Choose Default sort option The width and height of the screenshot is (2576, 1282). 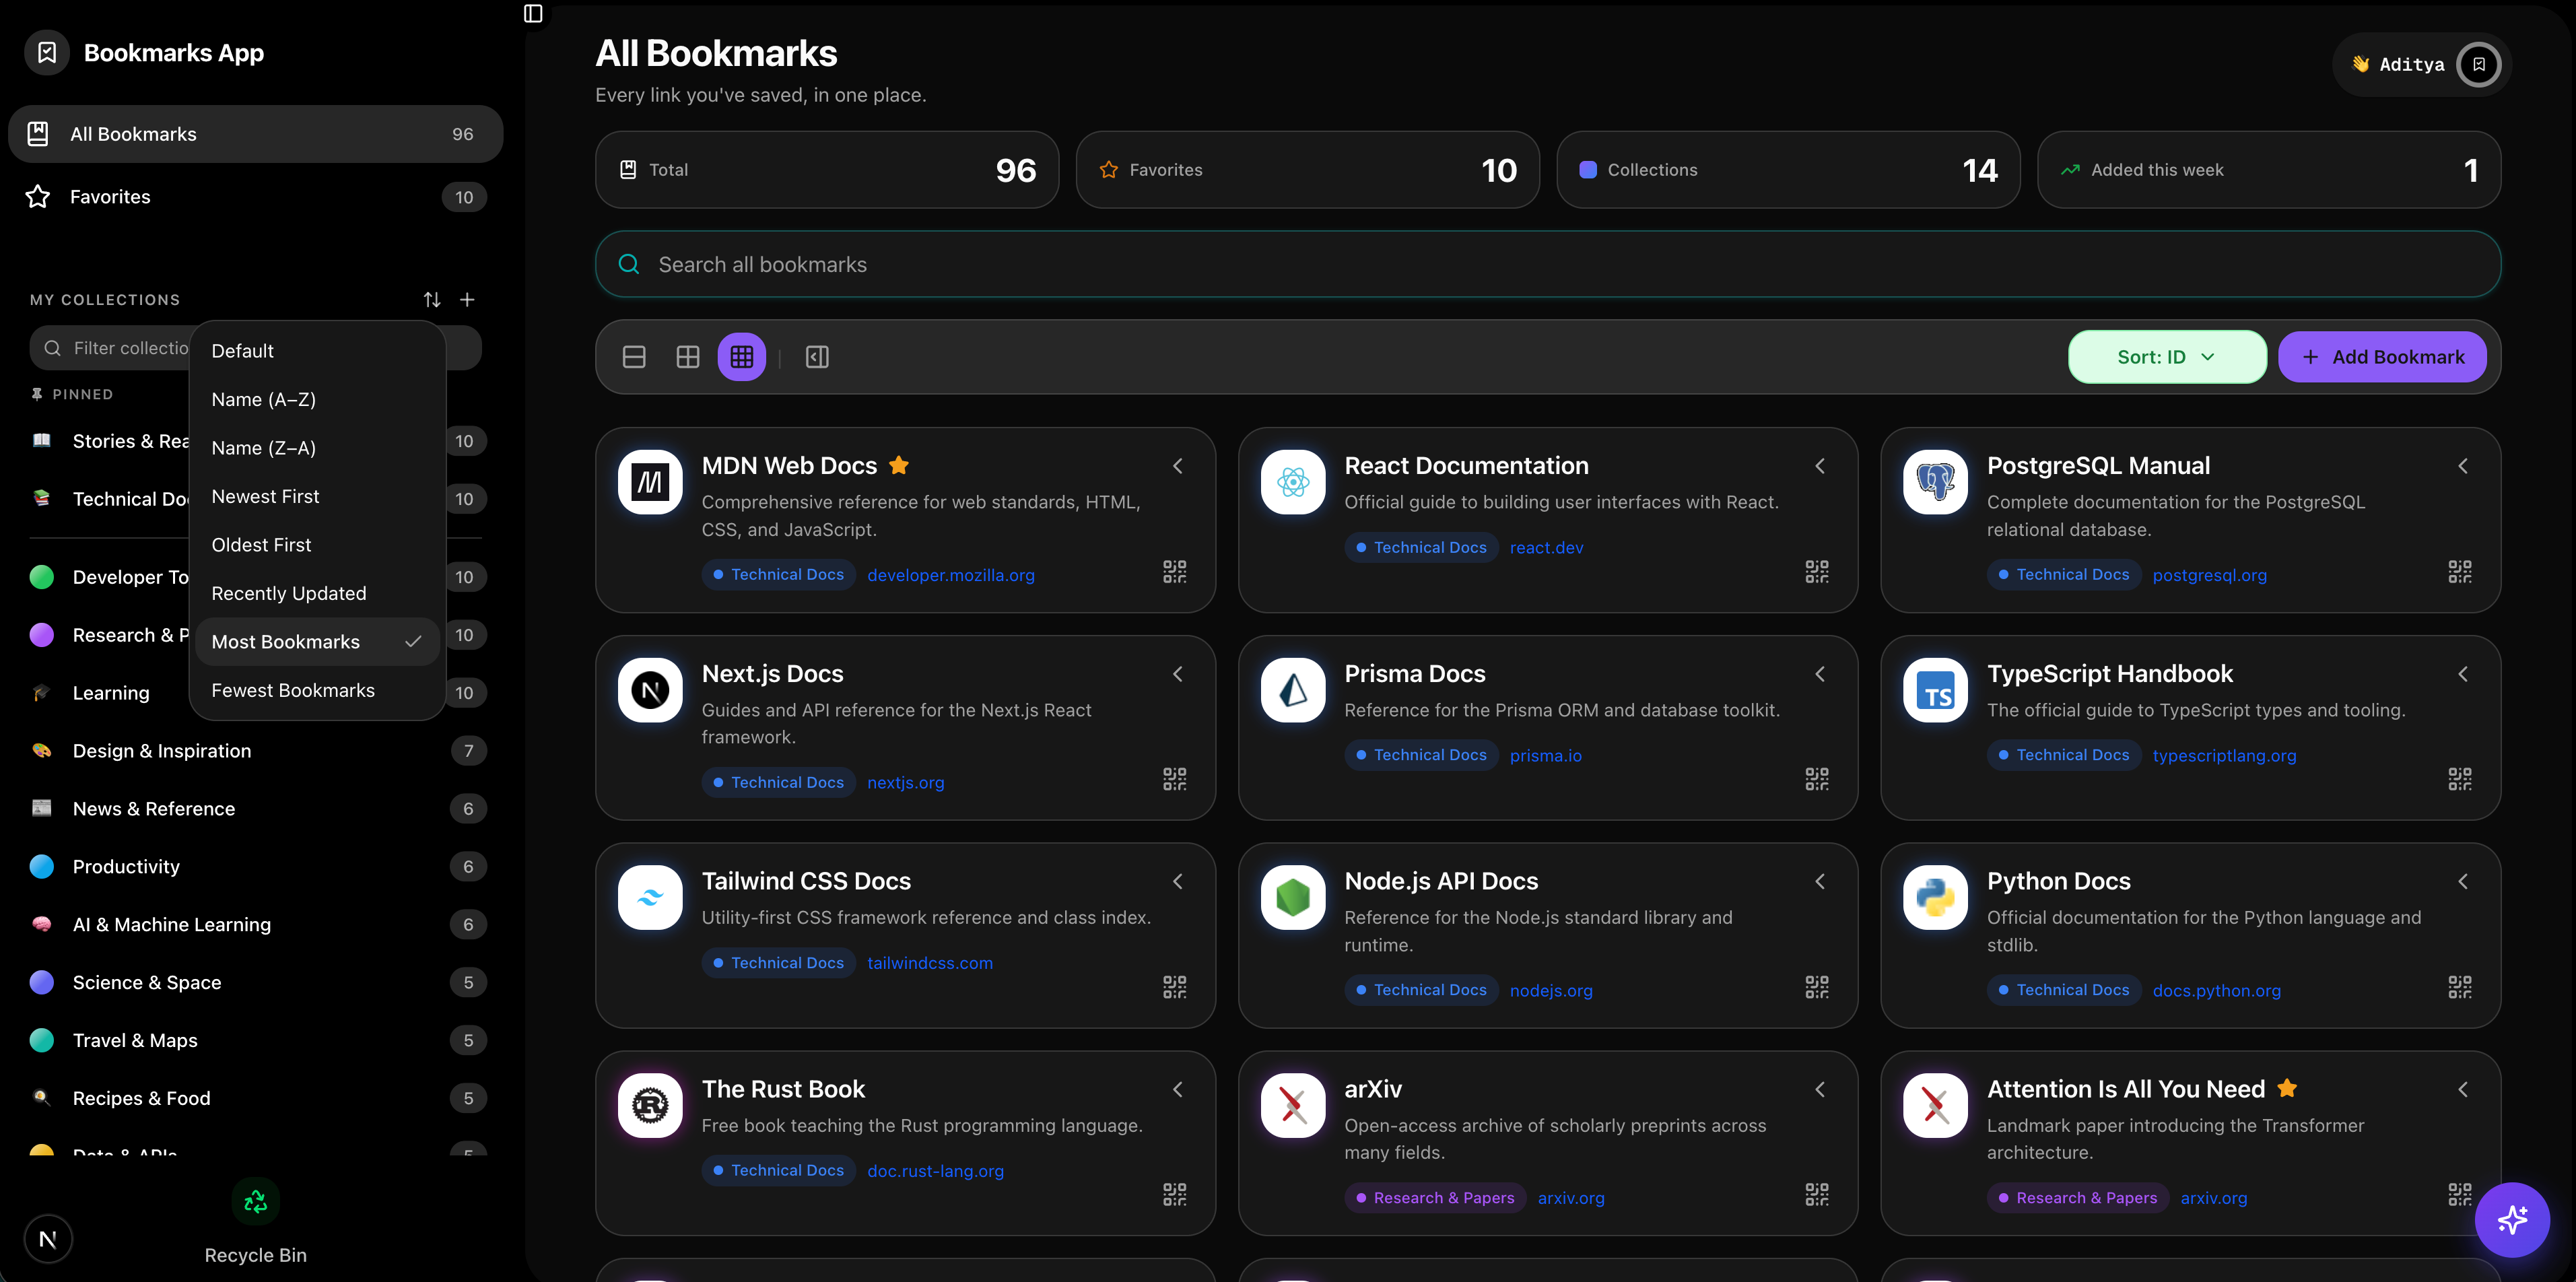click(317, 351)
